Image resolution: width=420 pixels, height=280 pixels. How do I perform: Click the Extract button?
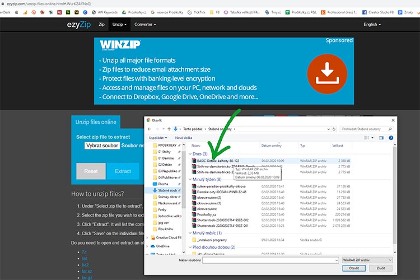123,171
